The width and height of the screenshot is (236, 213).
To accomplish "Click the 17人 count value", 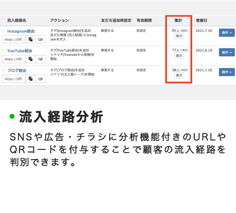I will click(x=176, y=50).
